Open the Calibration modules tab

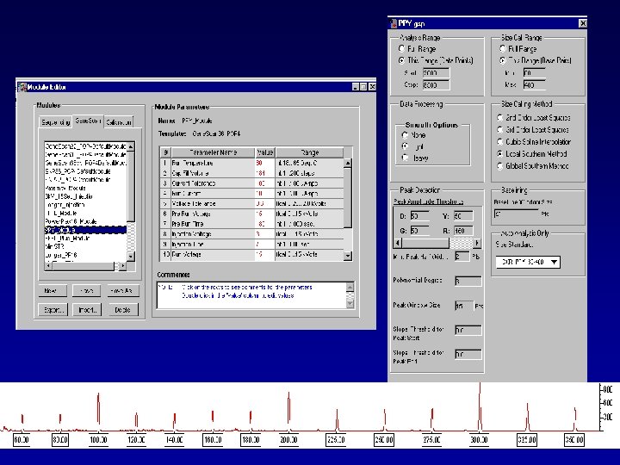tap(119, 121)
